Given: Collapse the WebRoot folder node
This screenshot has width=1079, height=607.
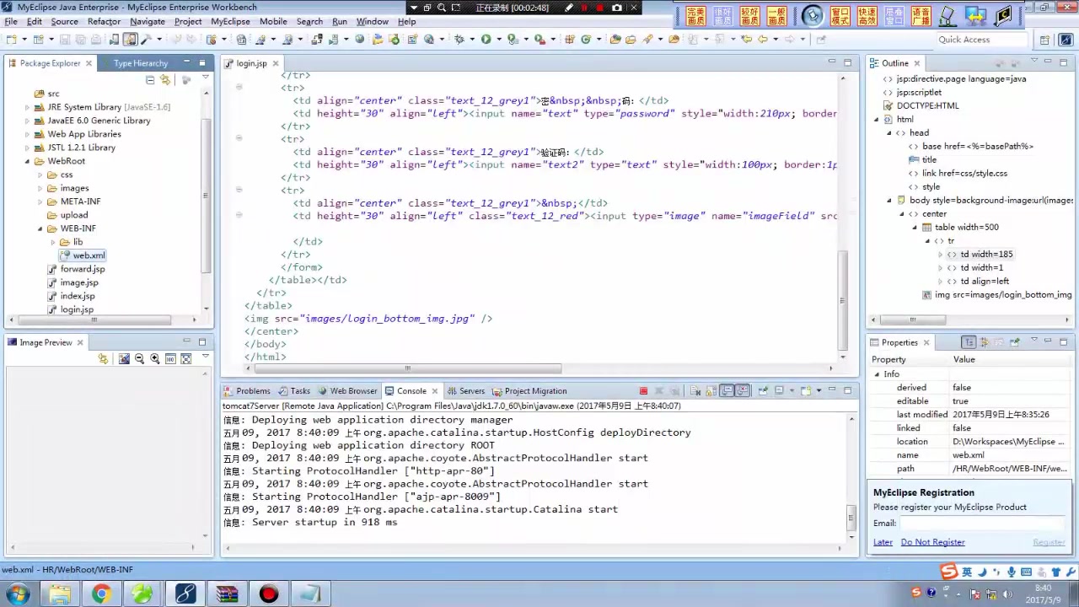Looking at the screenshot, I should (x=27, y=161).
